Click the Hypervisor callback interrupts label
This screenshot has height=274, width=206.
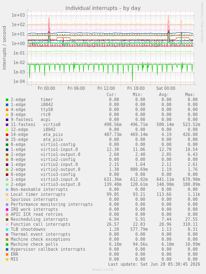[x=48, y=249]
